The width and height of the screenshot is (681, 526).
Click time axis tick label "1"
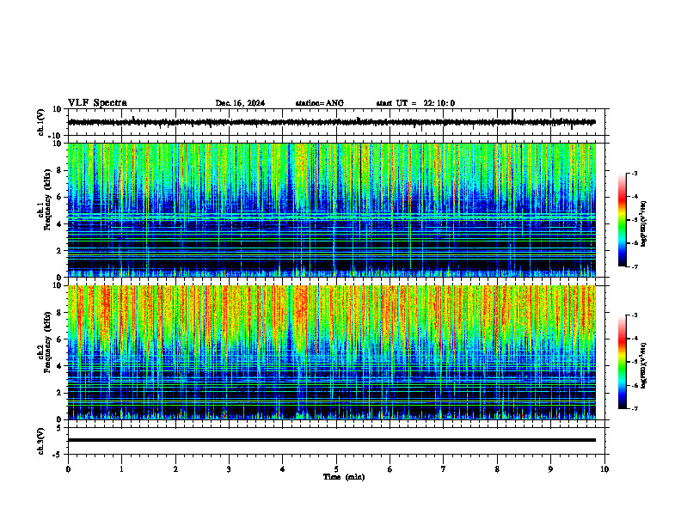tap(121, 469)
